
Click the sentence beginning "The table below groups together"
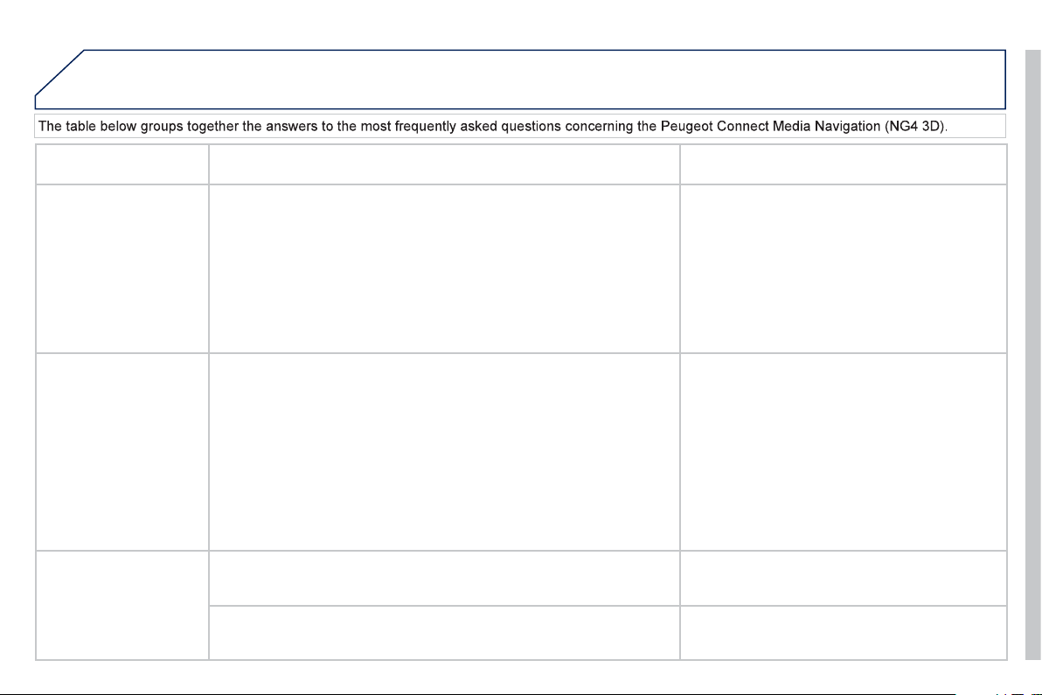click(492, 126)
